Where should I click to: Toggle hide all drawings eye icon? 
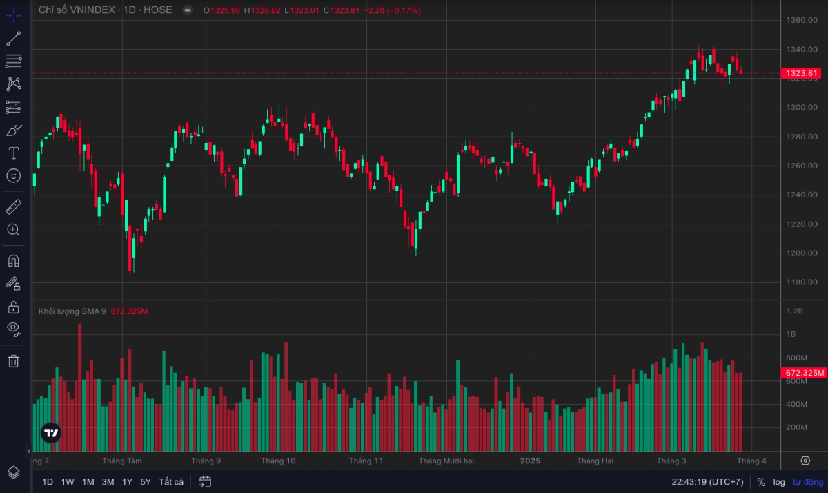click(x=14, y=329)
